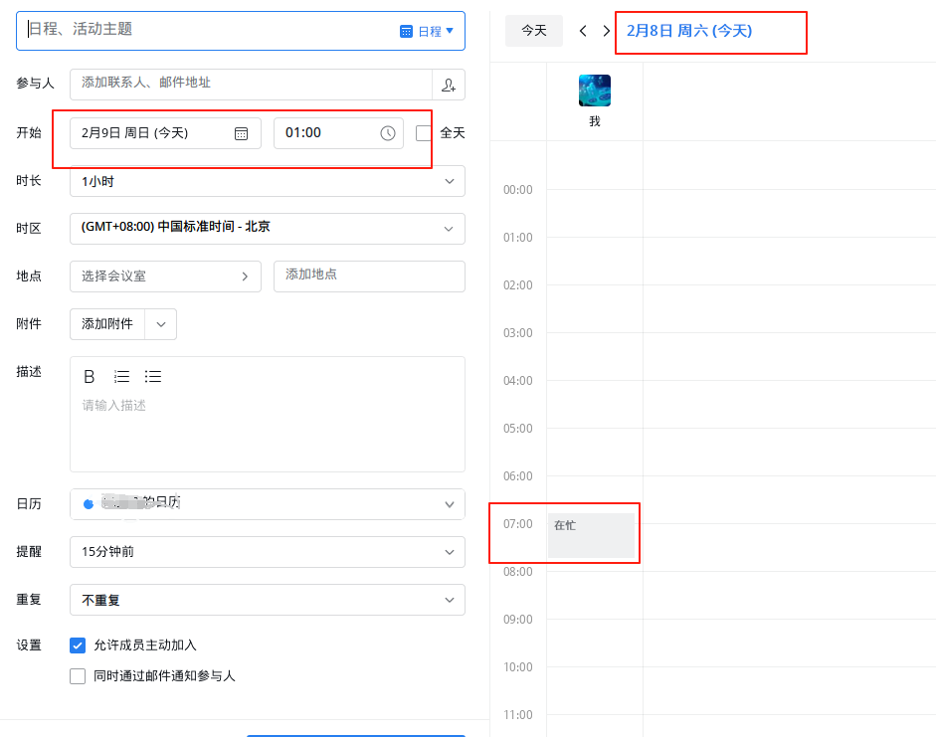936x737 pixels.
Task: Go to the next day arrow
Action: coord(606,31)
